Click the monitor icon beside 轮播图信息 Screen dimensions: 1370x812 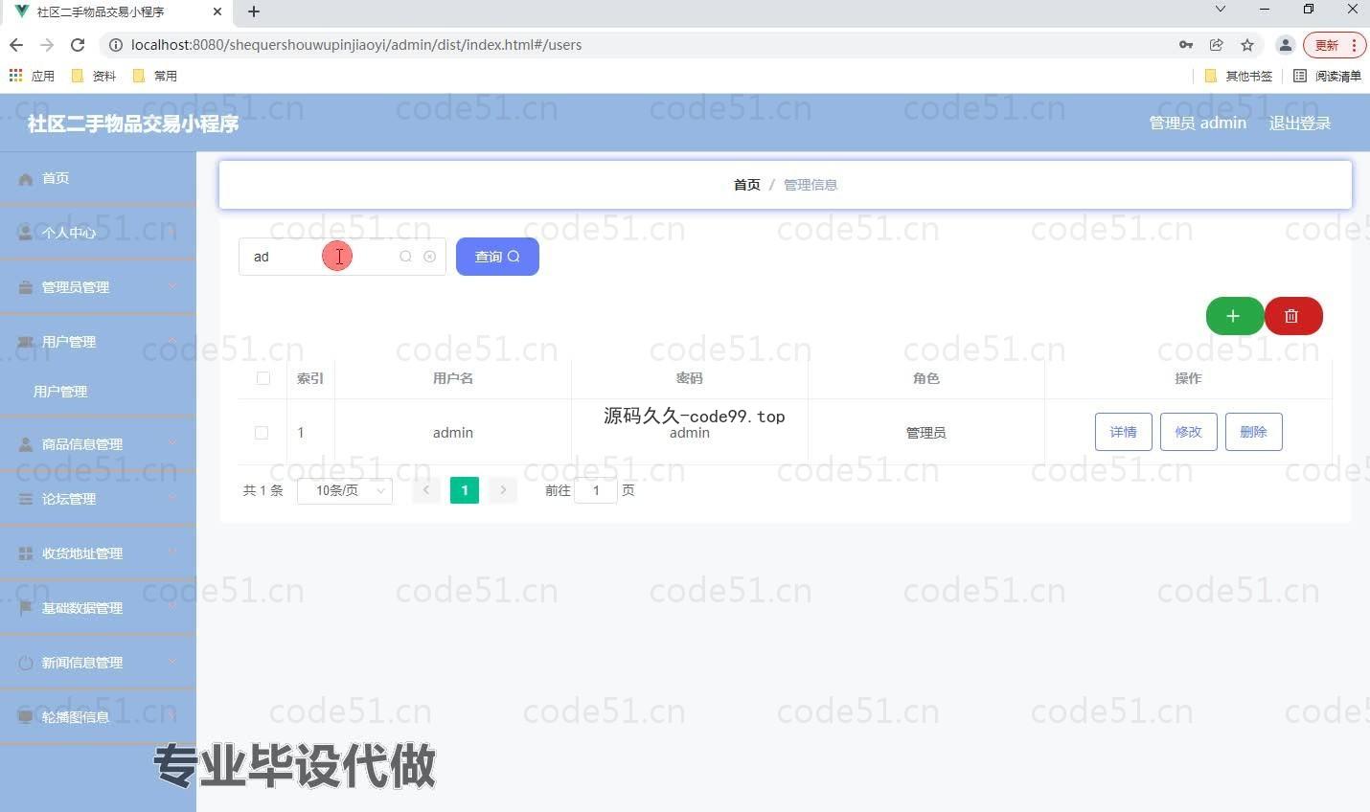coord(26,717)
